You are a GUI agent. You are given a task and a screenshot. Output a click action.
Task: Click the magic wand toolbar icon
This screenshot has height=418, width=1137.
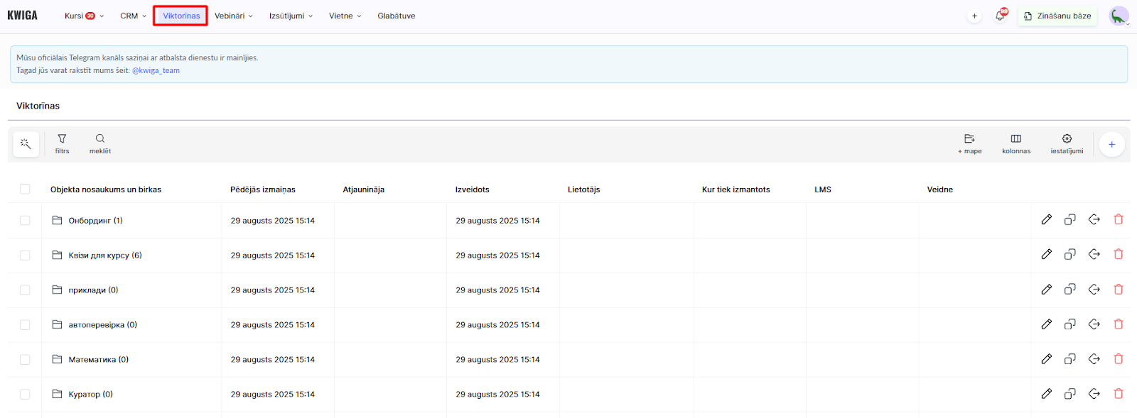pos(26,144)
